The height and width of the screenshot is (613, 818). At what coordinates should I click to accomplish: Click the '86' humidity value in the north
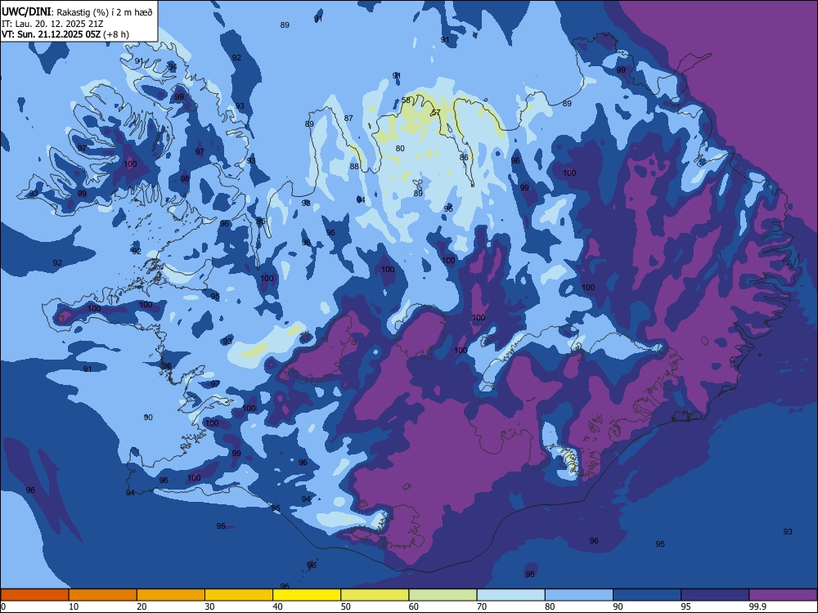pos(465,157)
